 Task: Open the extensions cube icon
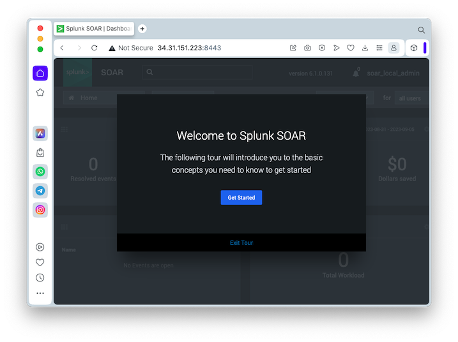tap(414, 48)
